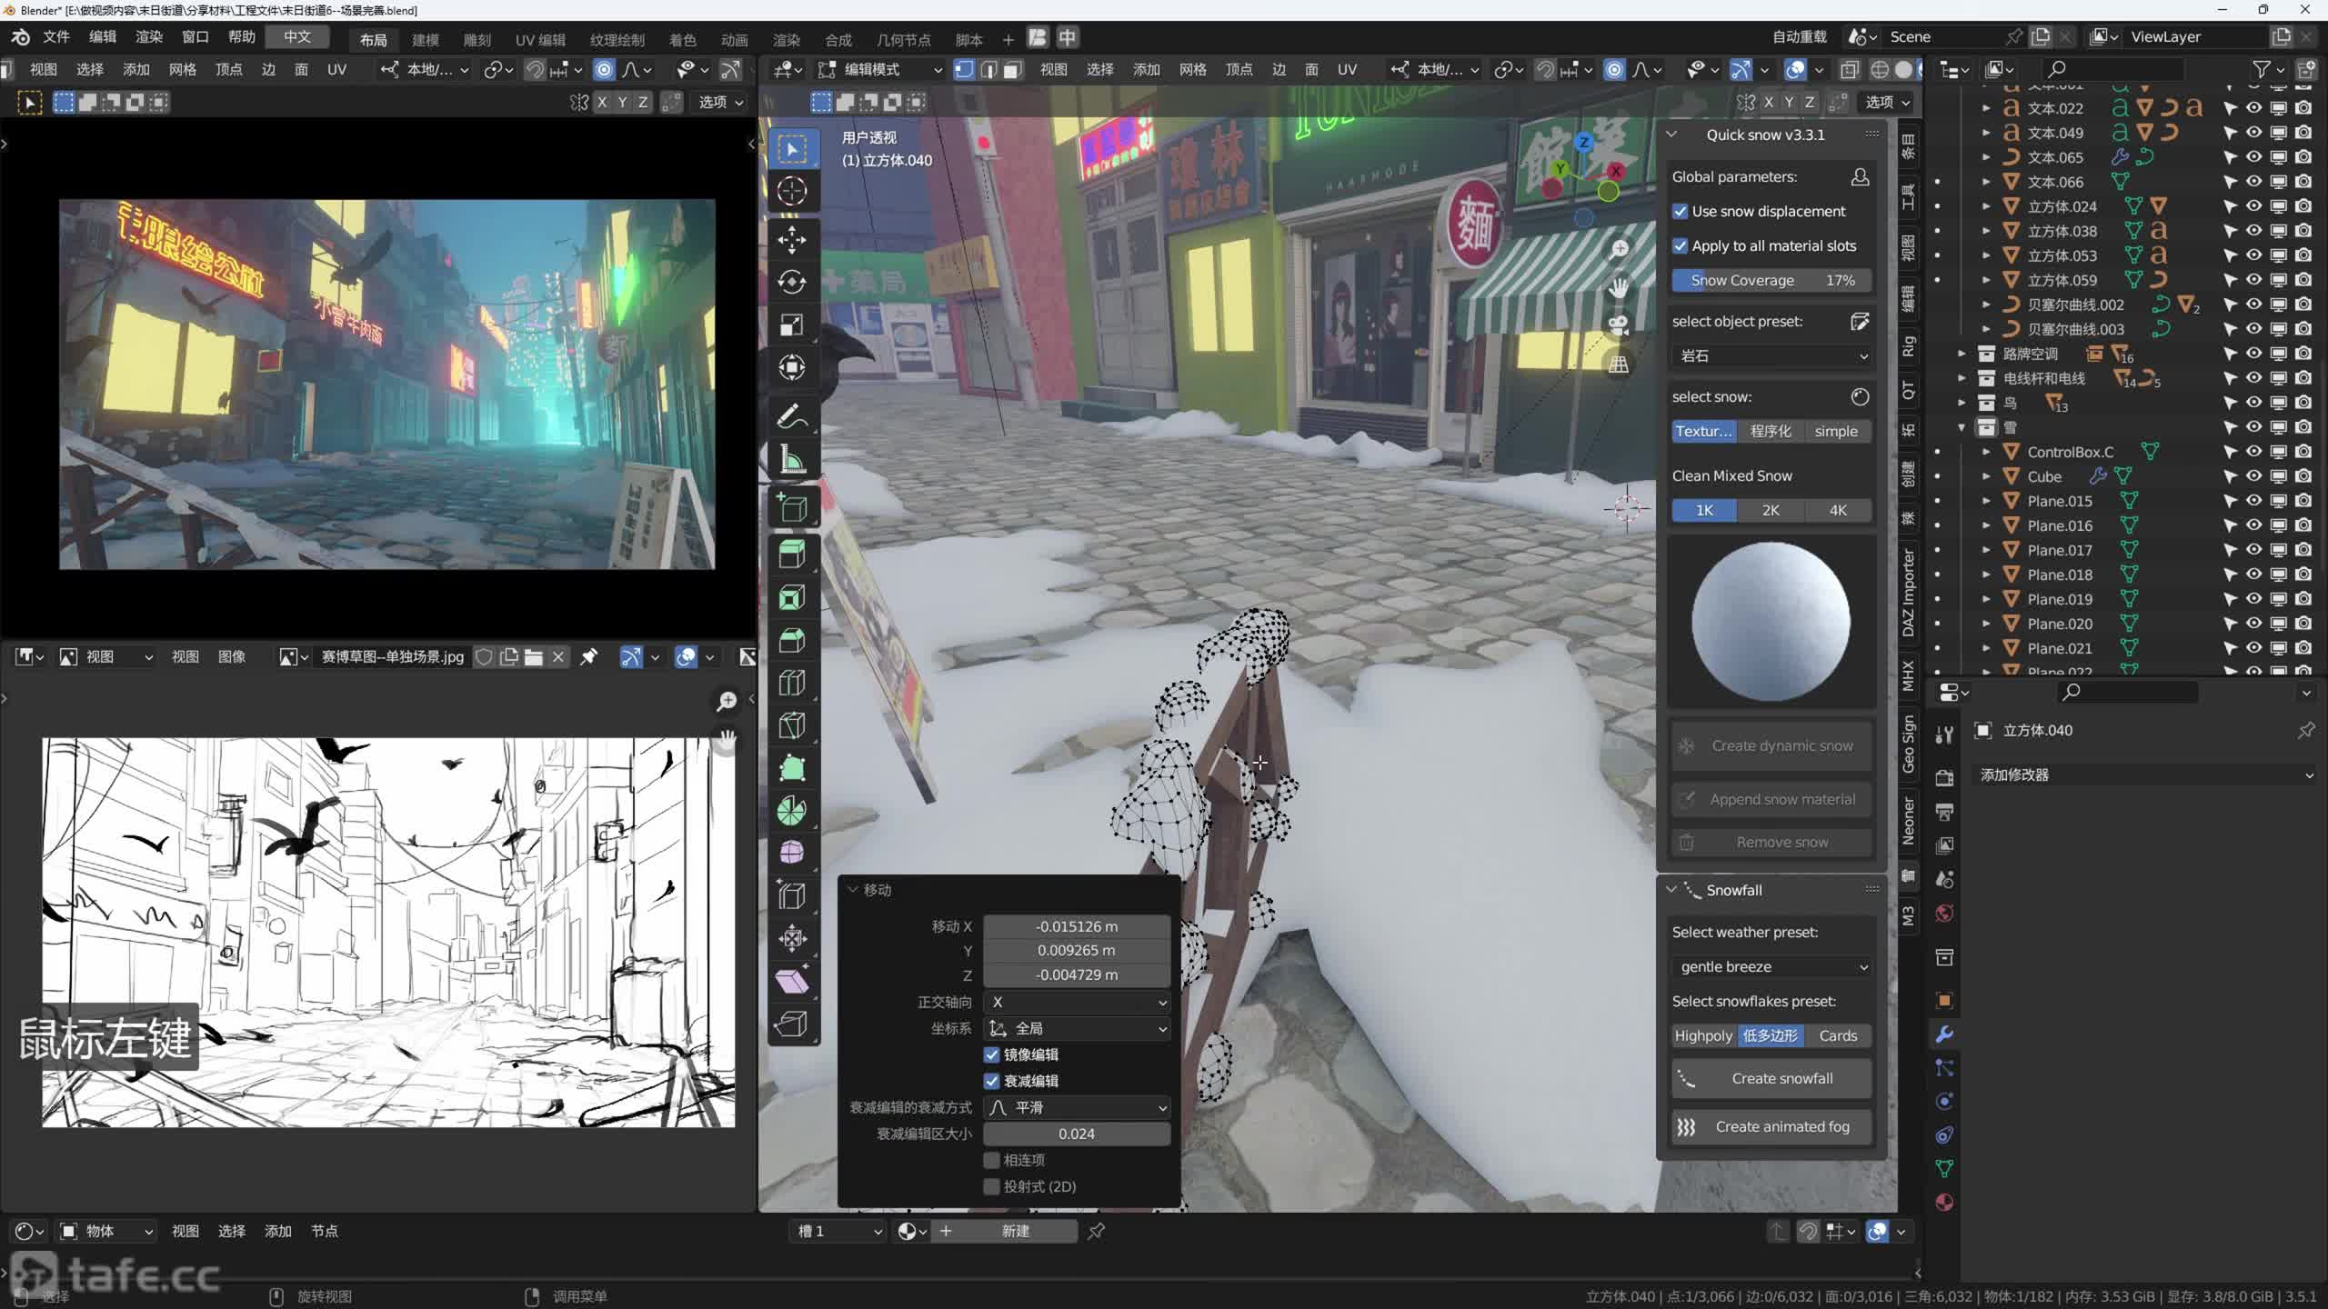
Task: Uncheck Use snow displacement
Action: (x=1680, y=211)
